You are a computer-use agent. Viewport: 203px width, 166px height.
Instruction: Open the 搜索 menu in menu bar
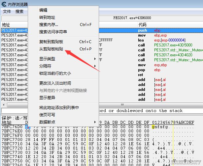coord(19,11)
